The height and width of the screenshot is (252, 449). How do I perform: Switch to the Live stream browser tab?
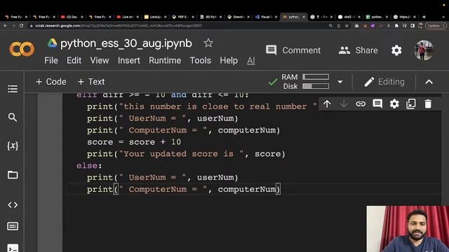coord(128,17)
